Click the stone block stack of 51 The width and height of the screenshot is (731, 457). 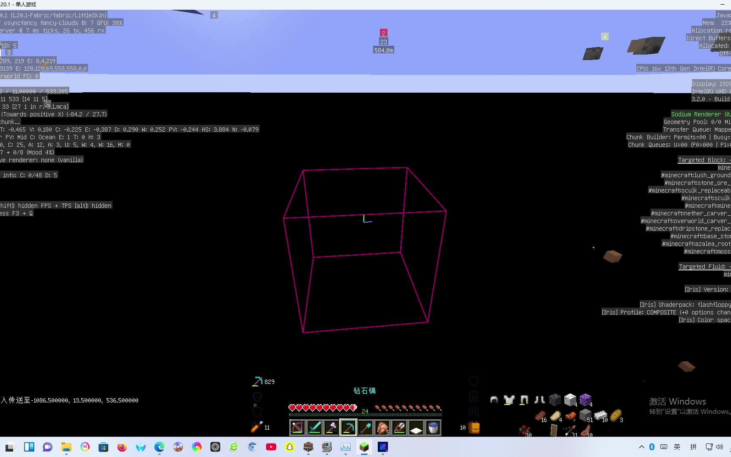point(586,416)
